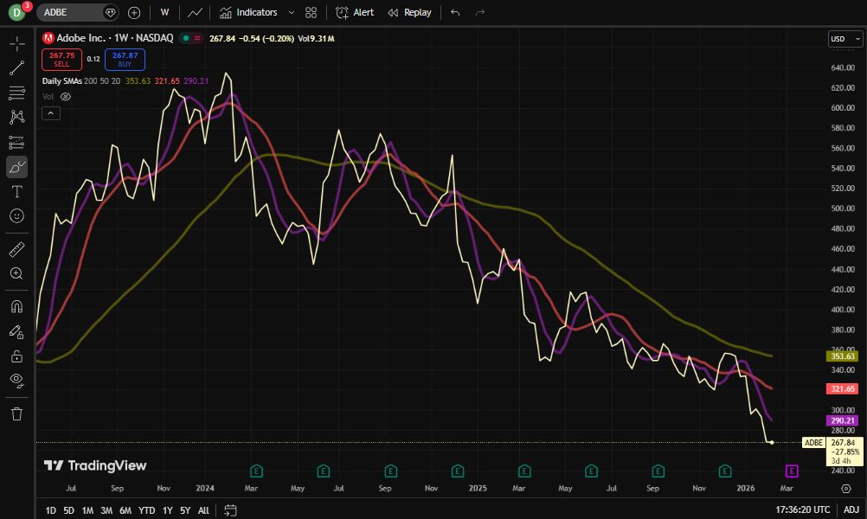Select the YTD time range
The width and height of the screenshot is (867, 519).
click(146, 510)
